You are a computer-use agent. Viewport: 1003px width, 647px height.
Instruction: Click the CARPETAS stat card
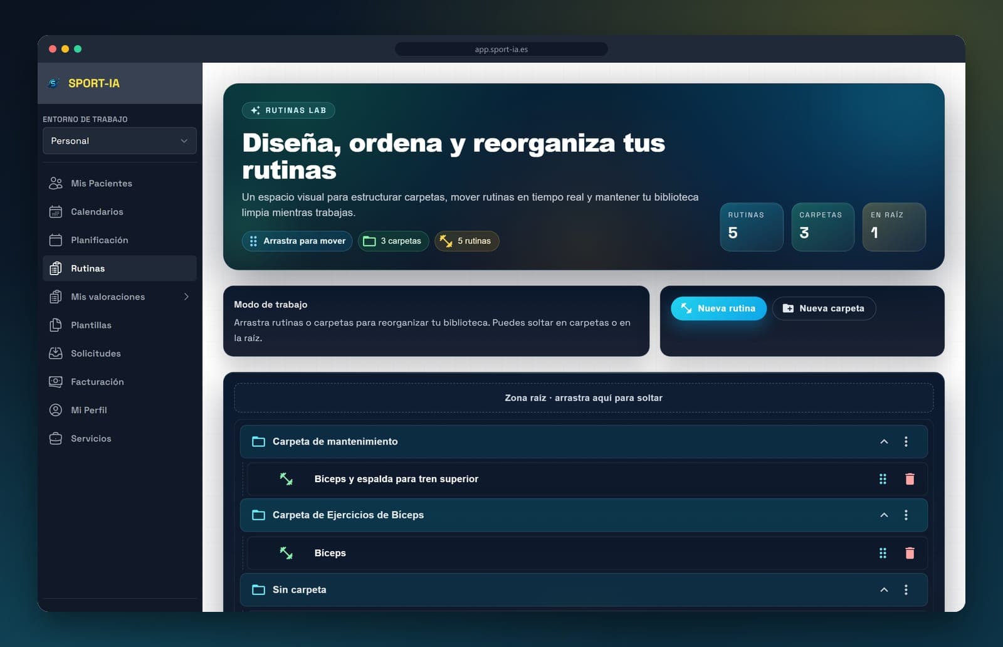pos(822,227)
